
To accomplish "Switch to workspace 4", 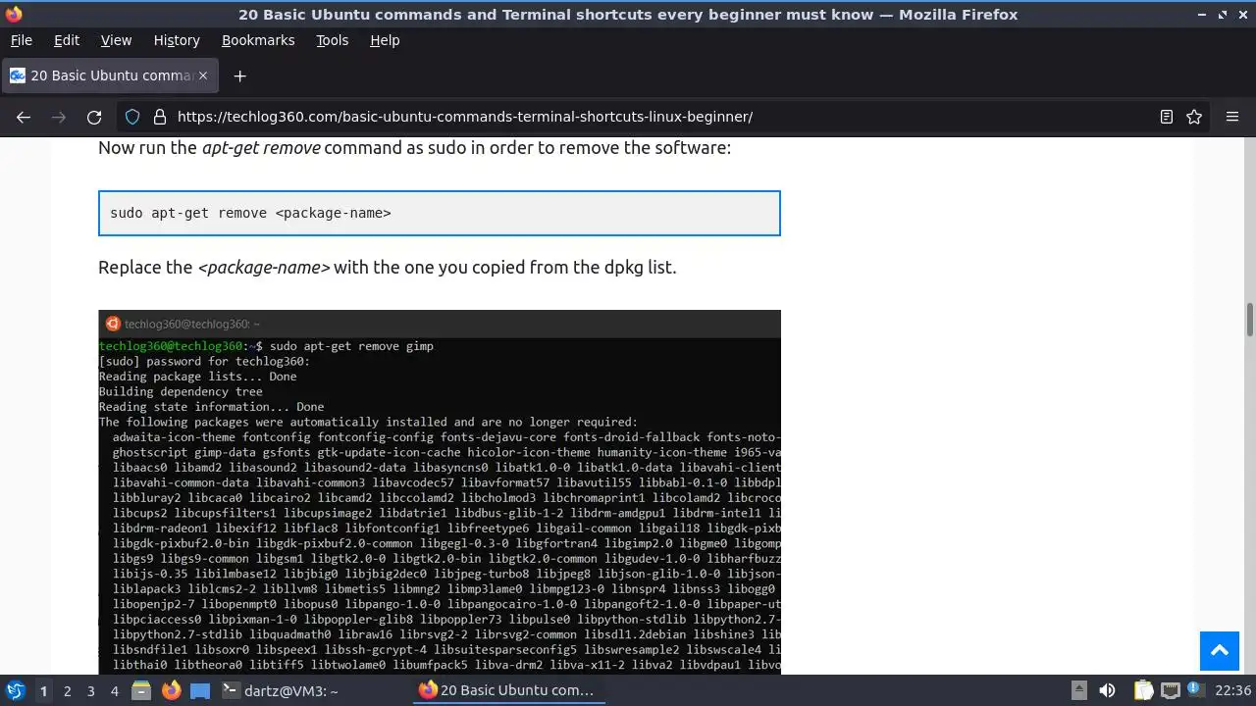I will [x=115, y=690].
